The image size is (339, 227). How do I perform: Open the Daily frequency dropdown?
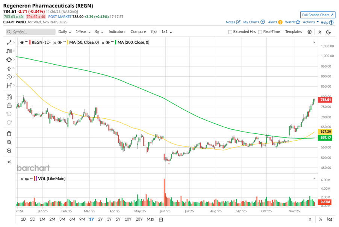[x=65, y=32]
